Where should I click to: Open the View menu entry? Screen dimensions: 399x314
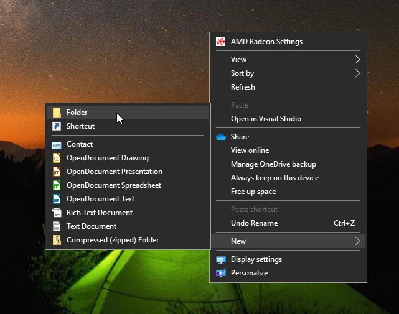point(288,60)
